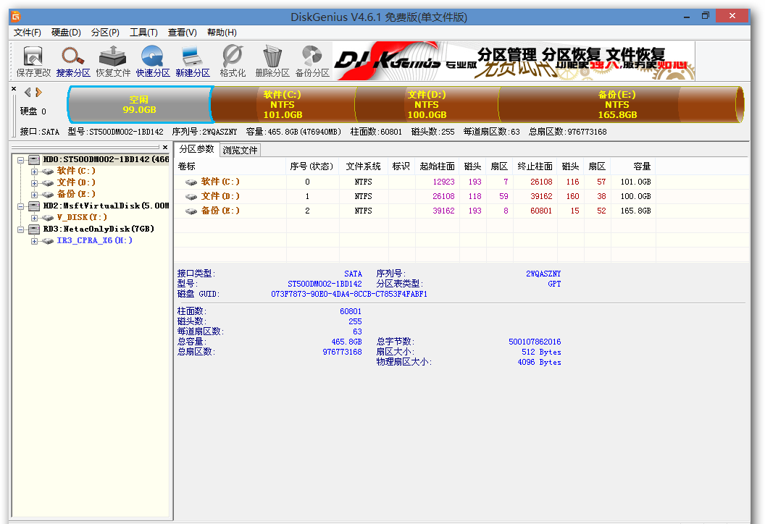This screenshot has width=765, height=524.
Task: Select 备份(E:) in the disk tree
Action: [76, 195]
